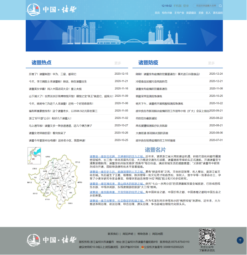Click the 诸暨名片 heading
The height and width of the screenshot is (255, 247).
[x=155, y=150]
